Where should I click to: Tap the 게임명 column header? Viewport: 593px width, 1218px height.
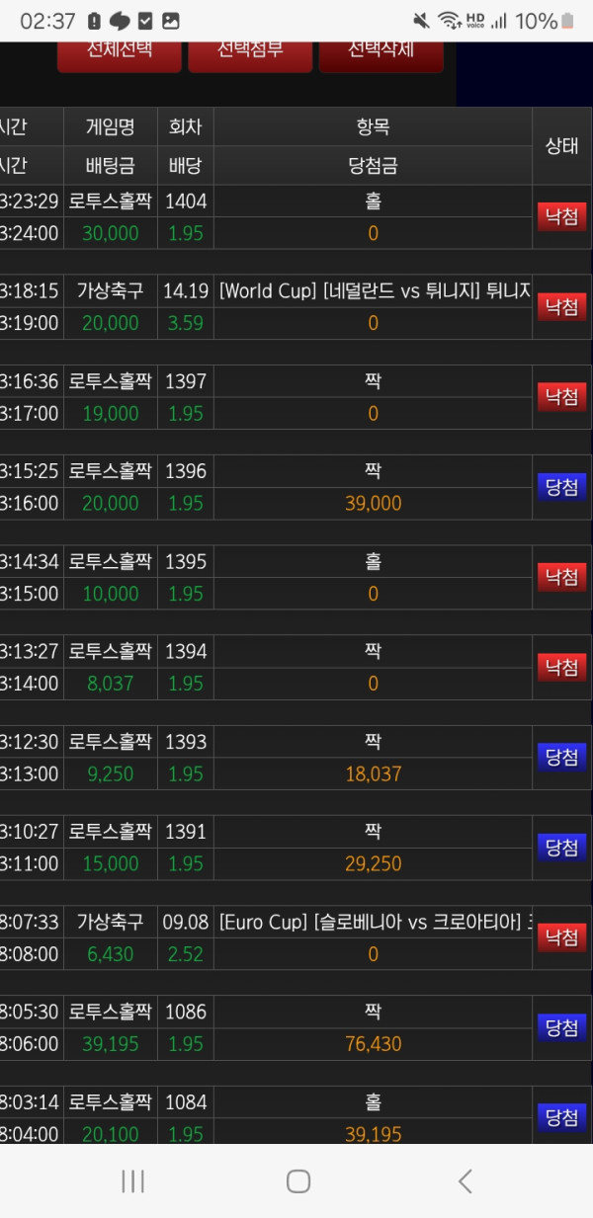click(110, 127)
